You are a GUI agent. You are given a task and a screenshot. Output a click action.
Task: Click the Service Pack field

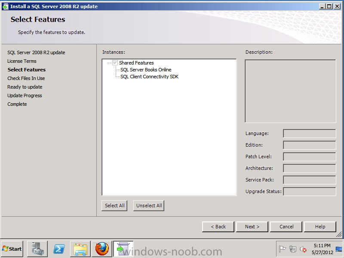pyautogui.click(x=310, y=180)
